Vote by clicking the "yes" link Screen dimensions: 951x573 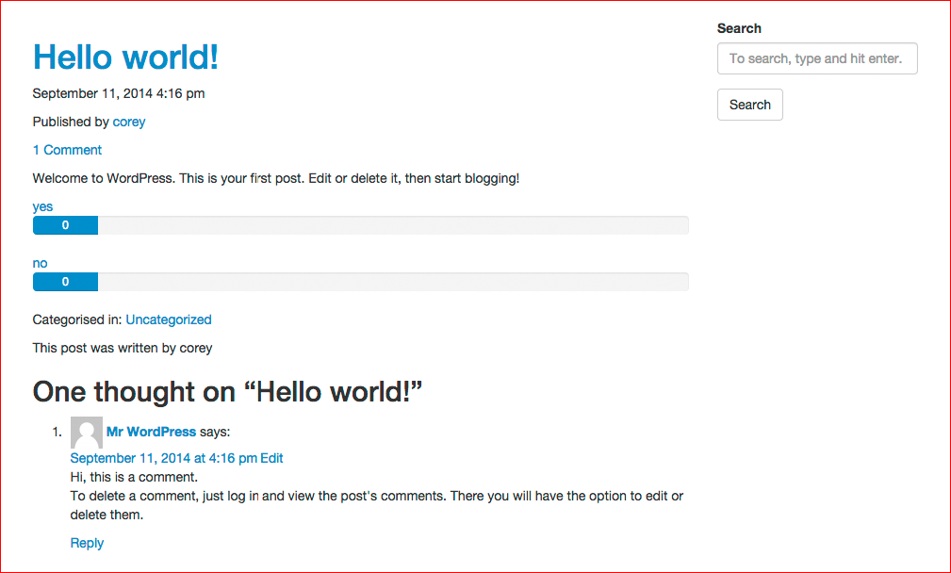coord(42,206)
